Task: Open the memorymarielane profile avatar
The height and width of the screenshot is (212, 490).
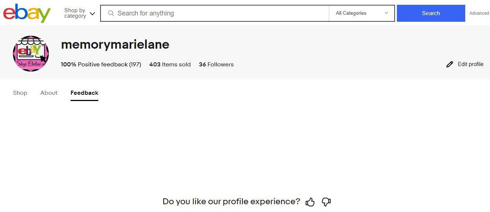Action: point(31,53)
